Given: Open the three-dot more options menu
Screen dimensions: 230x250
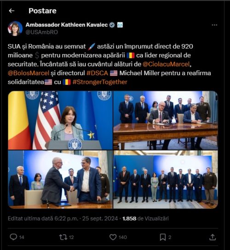Looking at the screenshot, I should [214, 25].
